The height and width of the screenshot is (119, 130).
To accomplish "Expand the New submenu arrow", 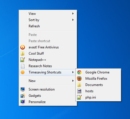I will click(x=73, y=81).
